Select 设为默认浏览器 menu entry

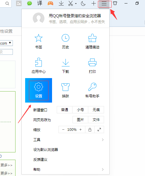pyautogui.click(x=46, y=149)
